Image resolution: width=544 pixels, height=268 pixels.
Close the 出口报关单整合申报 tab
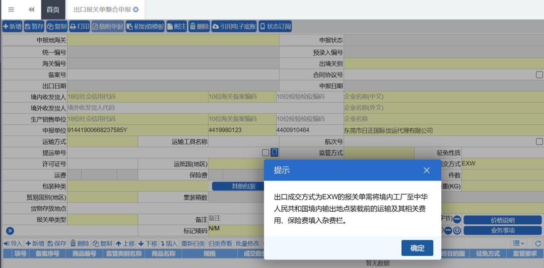point(135,10)
